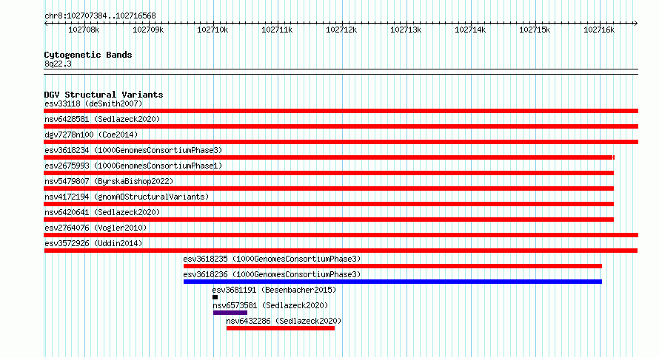Click the red bar under esv3618235
The image size is (659, 357).
pyautogui.click(x=392, y=266)
